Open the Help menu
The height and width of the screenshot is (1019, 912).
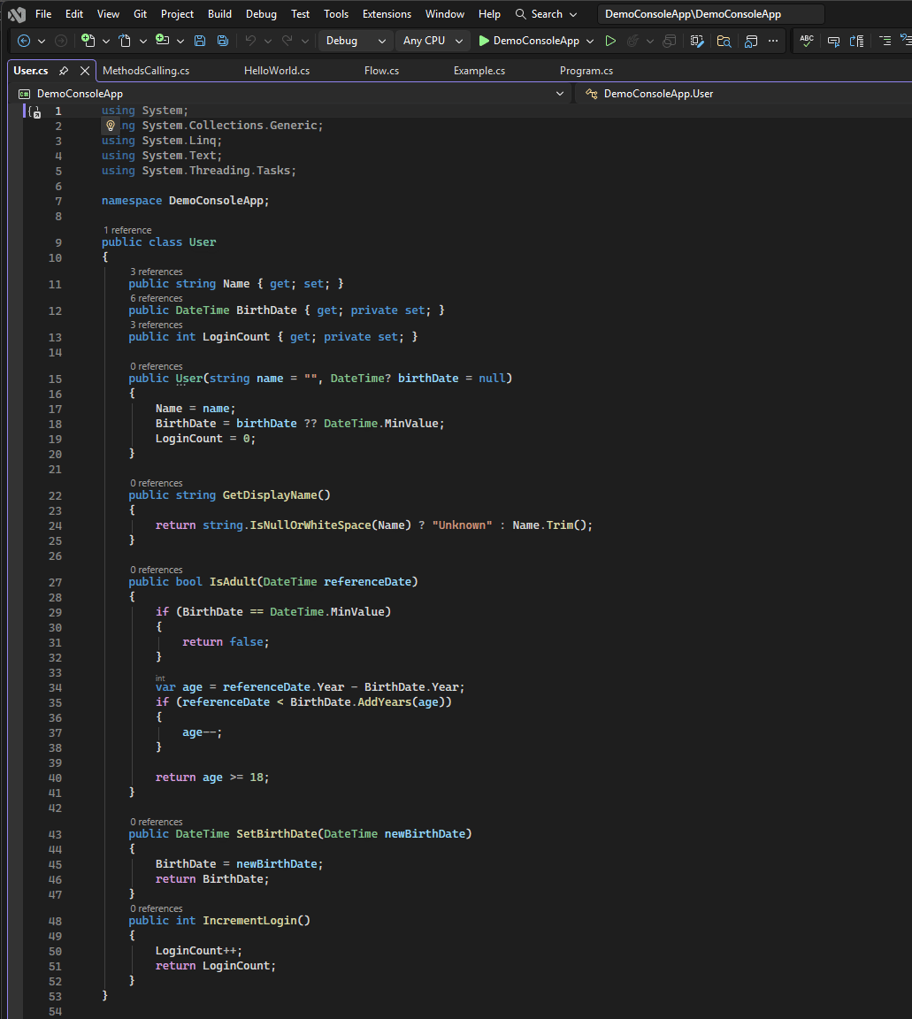coord(489,13)
